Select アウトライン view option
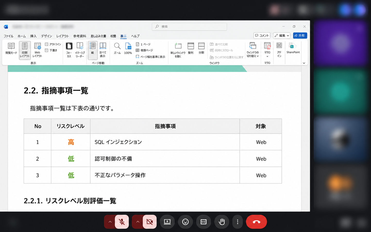Image resolution: width=371 pixels, height=232 pixels. (53, 44)
